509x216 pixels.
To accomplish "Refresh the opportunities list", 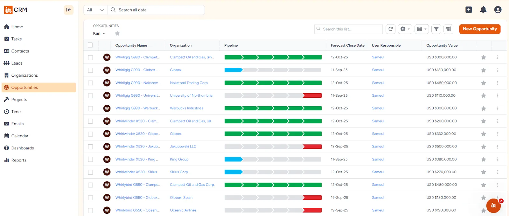I will click(391, 29).
